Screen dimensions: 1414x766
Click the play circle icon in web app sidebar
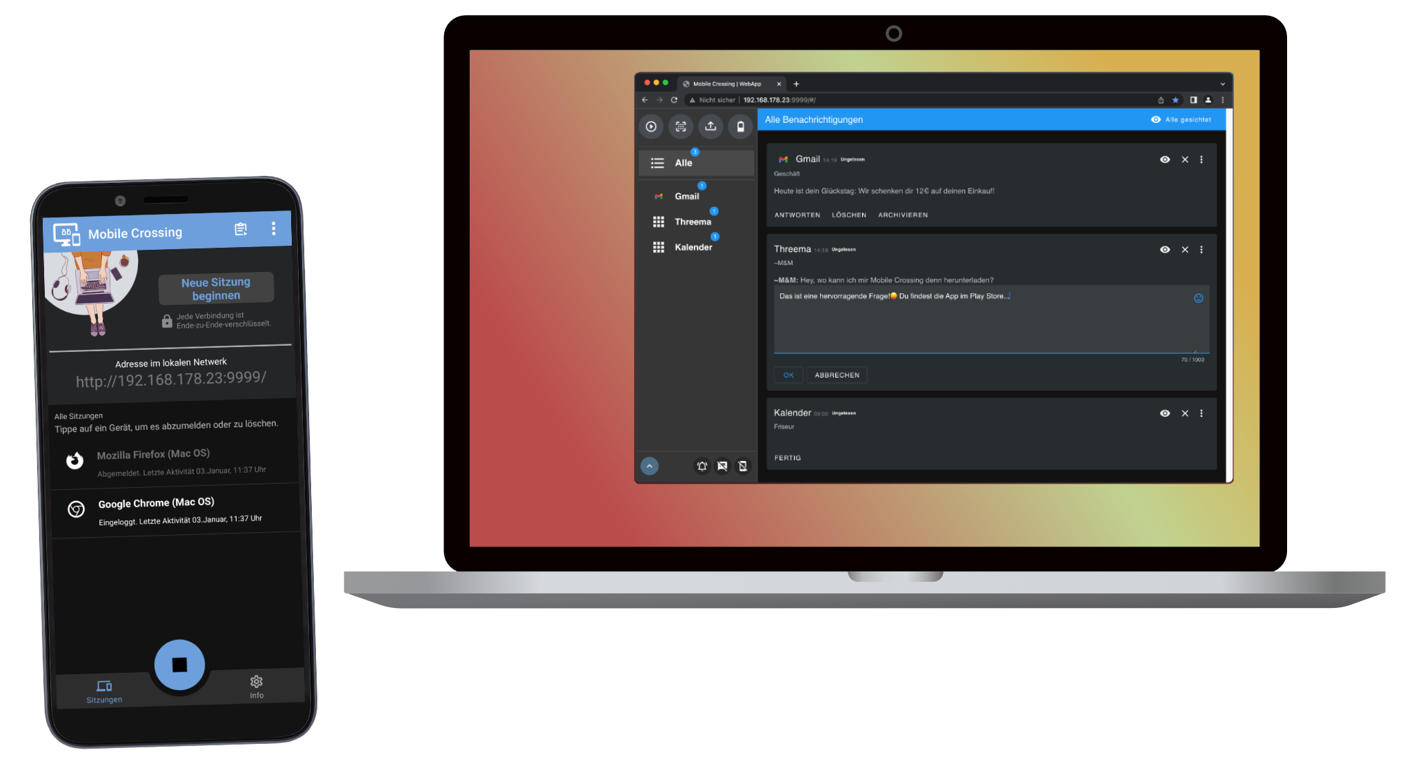650,126
